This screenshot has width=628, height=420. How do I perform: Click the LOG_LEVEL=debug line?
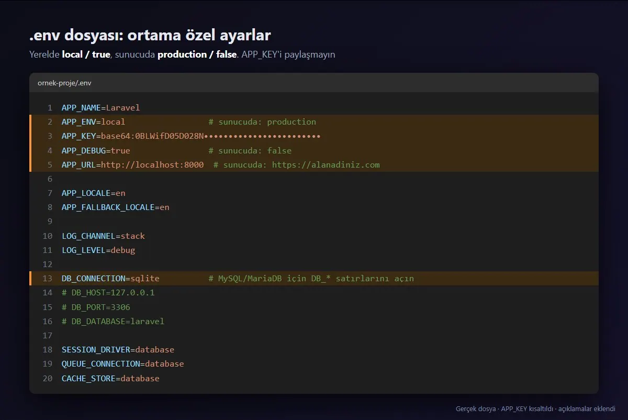tap(98, 250)
